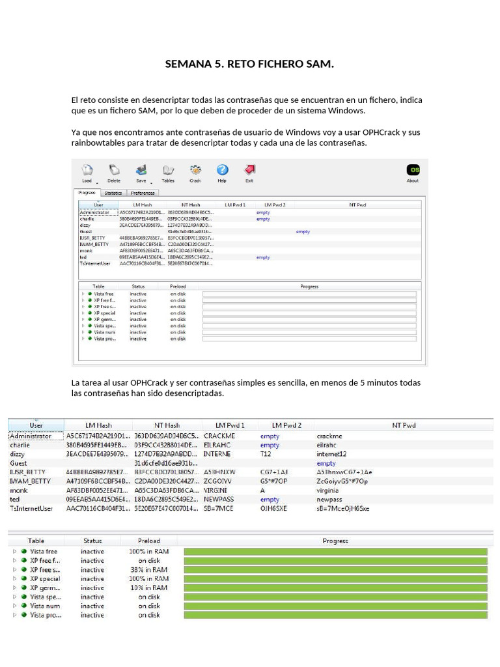Click green progress bar of 38% in RAM row
The height and width of the screenshot is (667, 500).
tap(335, 569)
